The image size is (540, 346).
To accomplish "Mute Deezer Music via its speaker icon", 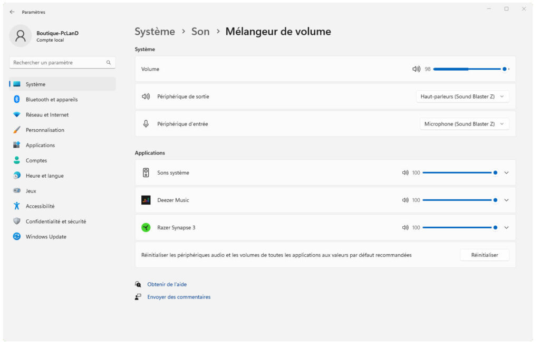I will click(405, 200).
